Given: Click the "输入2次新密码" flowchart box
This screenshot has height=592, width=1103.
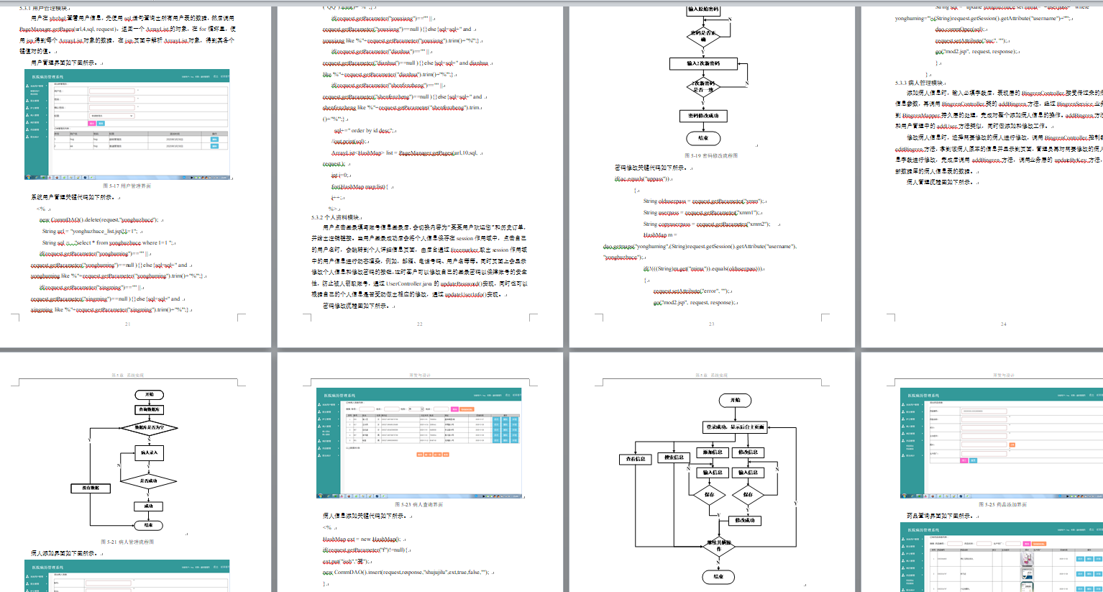Looking at the screenshot, I should point(703,63).
